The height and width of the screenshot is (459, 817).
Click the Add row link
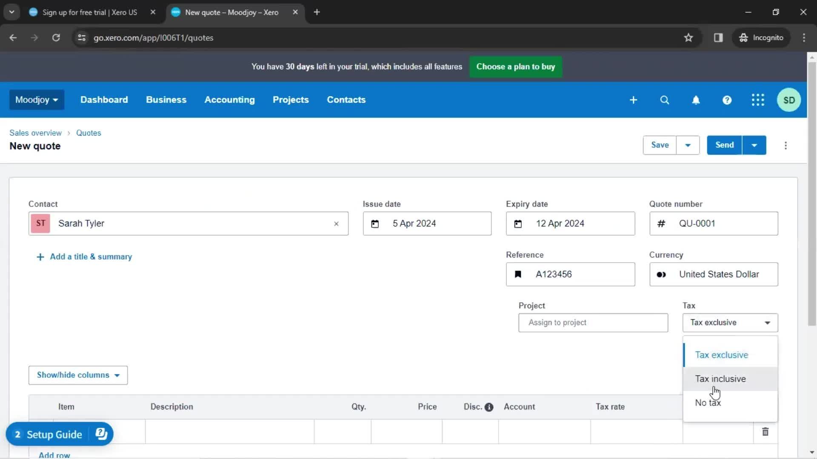[54, 455]
